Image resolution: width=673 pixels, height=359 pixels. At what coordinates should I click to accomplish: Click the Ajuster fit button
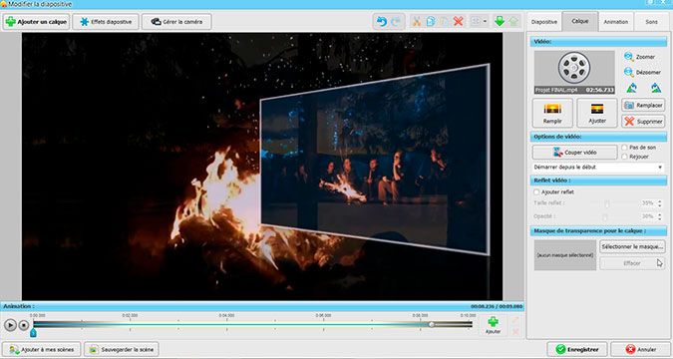click(x=597, y=113)
